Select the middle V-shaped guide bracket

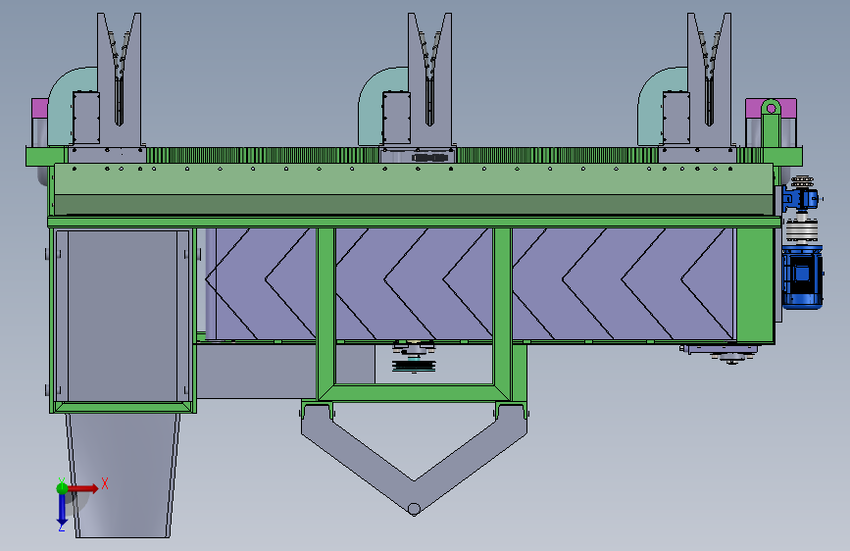[x=429, y=81]
